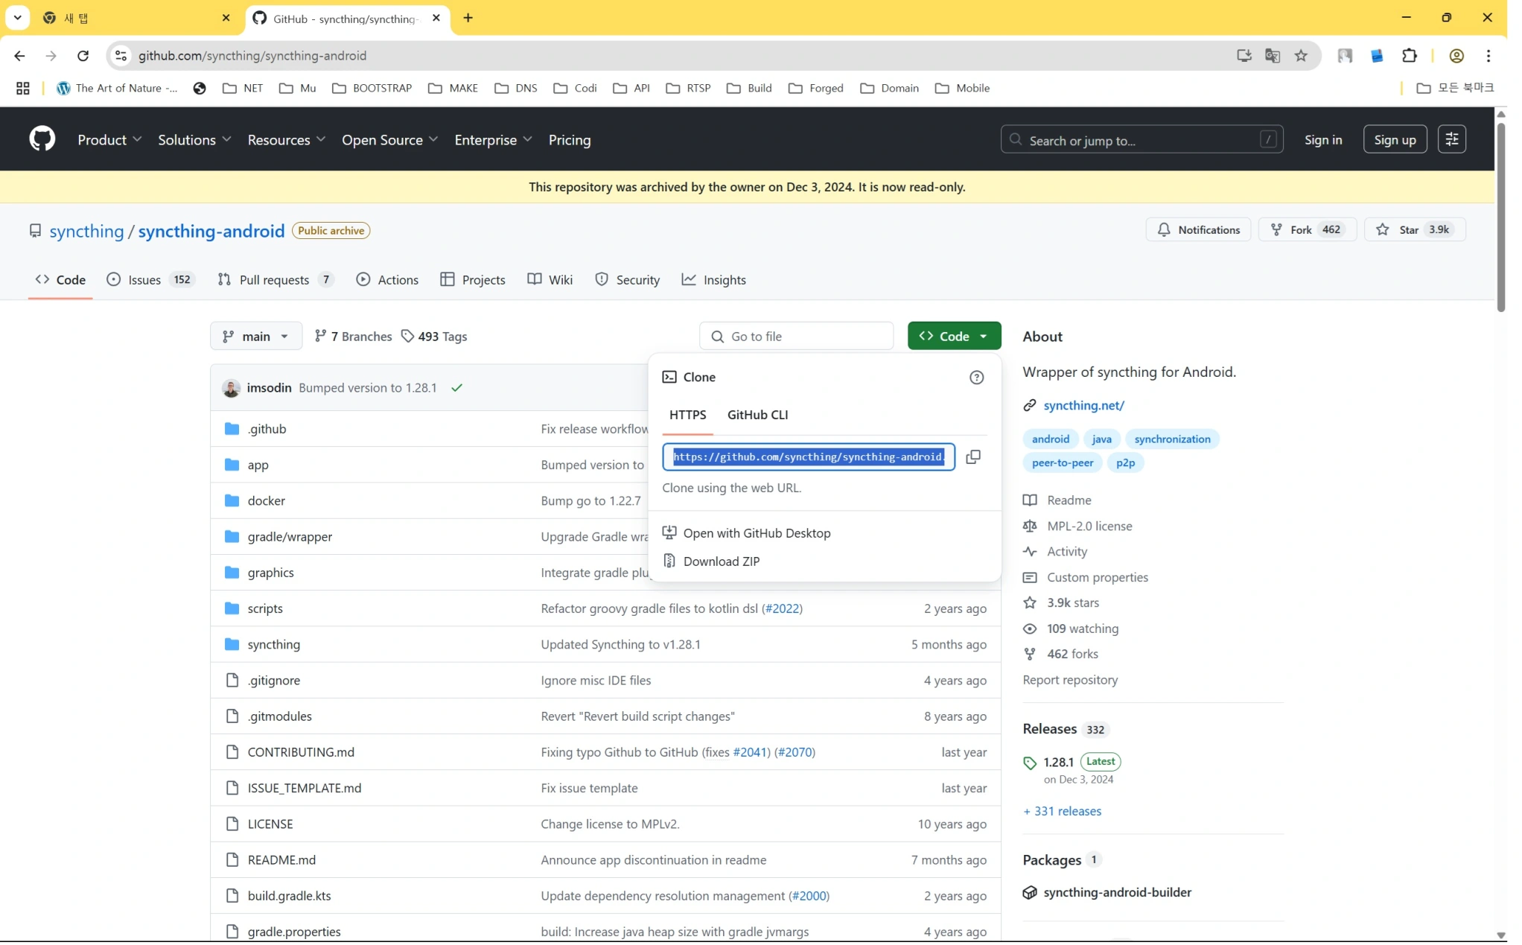This screenshot has width=1522, height=945.
Task: Open the clone help question-mark icon
Action: (x=976, y=378)
